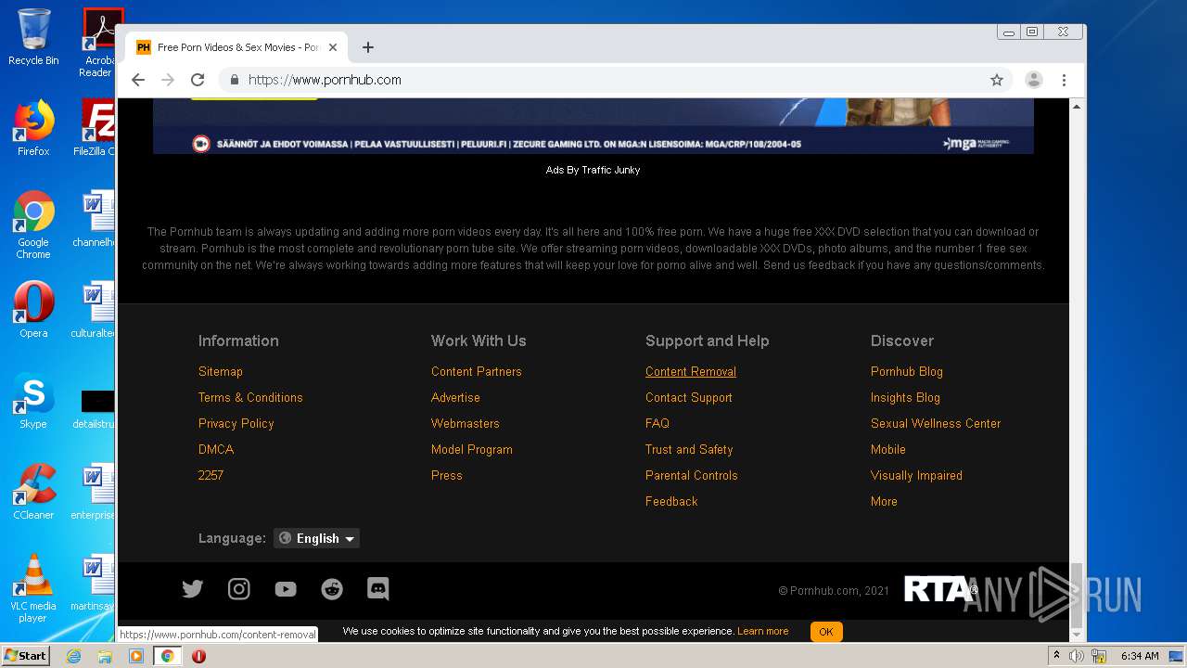Viewport: 1187px width, 668px height.
Task: Open the Sexual Wellness Center link
Action: pos(936,423)
